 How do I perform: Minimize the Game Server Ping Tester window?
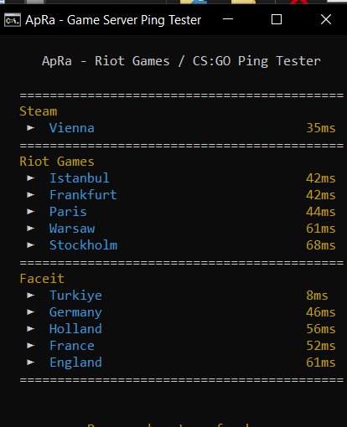click(x=228, y=19)
